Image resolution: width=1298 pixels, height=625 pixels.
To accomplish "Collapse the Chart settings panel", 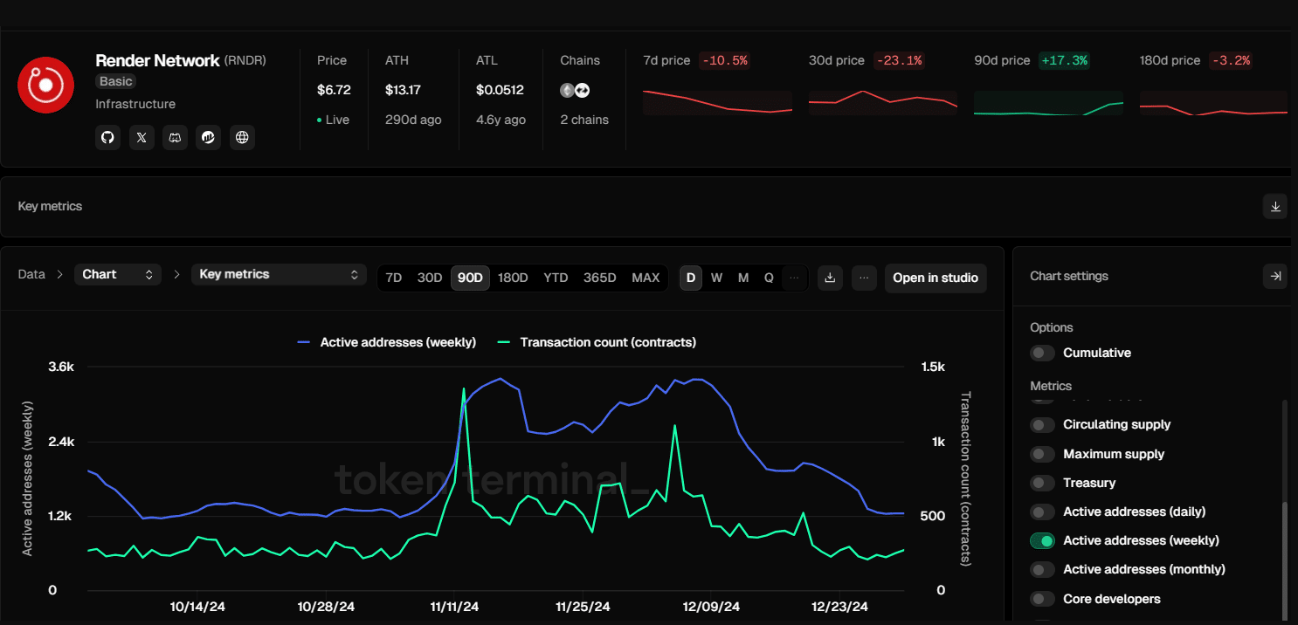I will [x=1274, y=276].
